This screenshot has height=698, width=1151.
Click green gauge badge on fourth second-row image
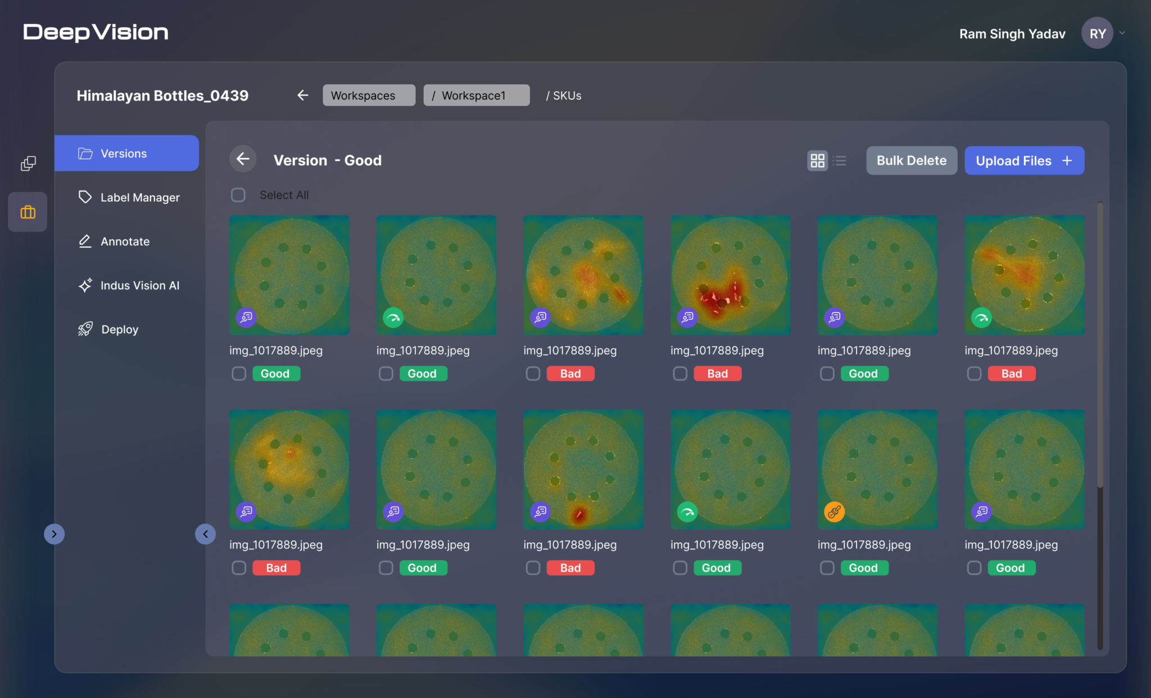687,511
